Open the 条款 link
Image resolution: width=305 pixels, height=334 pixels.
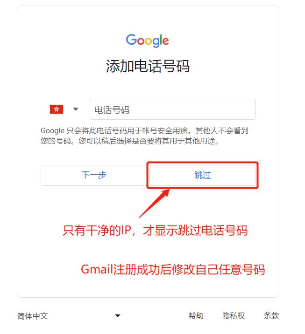271,316
